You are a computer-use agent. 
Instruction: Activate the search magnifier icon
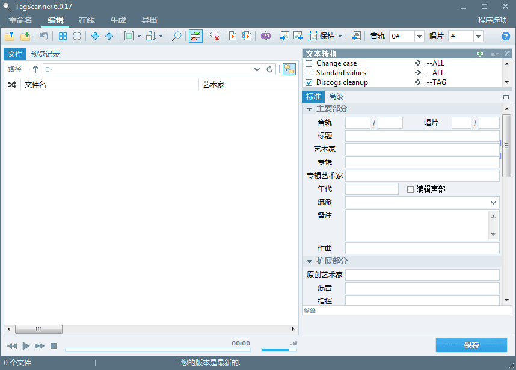177,36
